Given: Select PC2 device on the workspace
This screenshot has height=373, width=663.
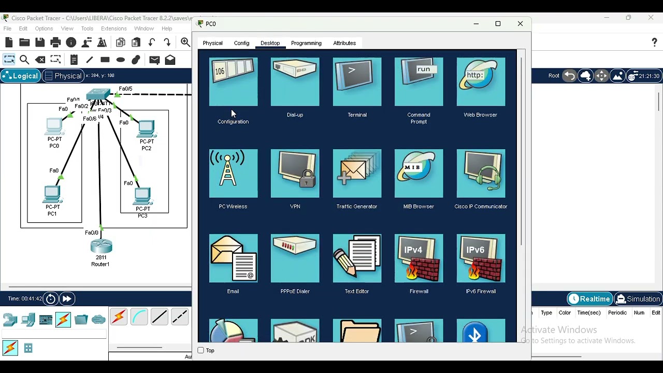Looking at the screenshot, I should pos(147,128).
